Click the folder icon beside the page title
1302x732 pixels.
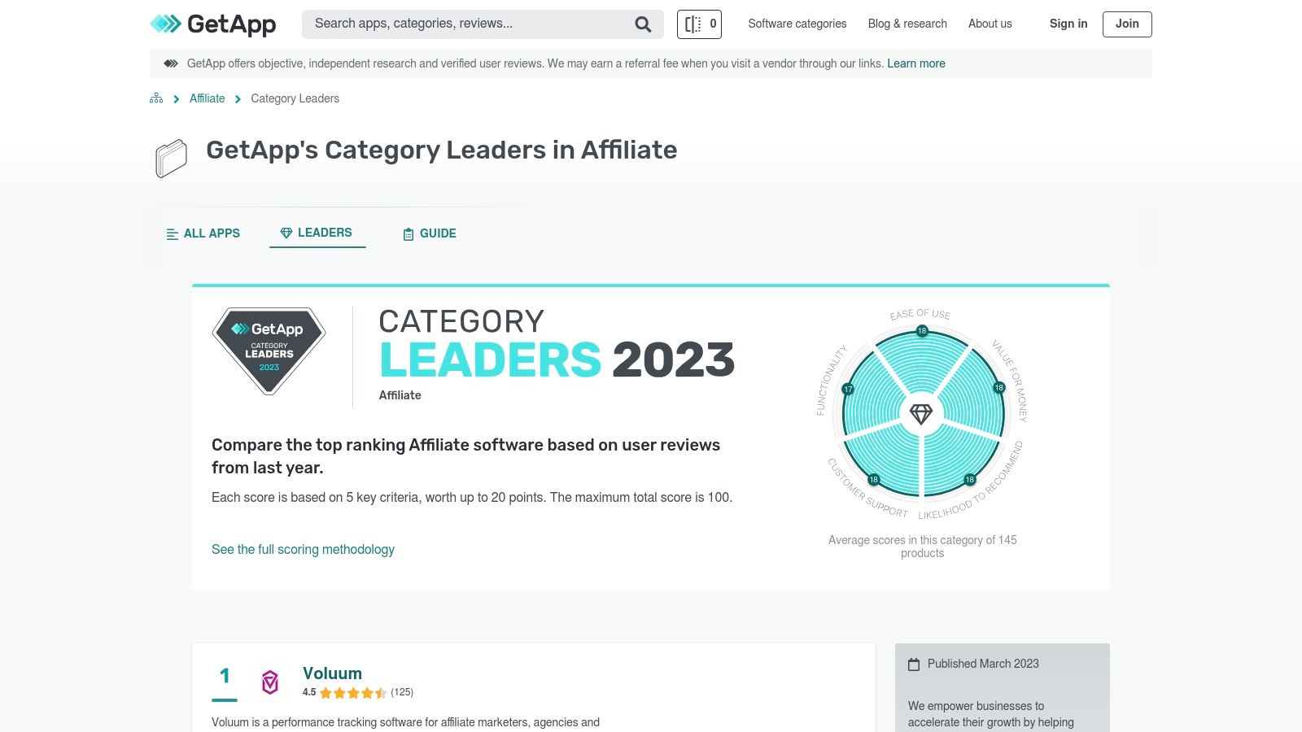click(171, 157)
